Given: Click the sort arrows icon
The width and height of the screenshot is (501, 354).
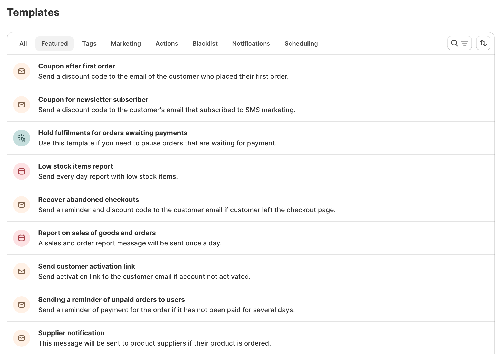Looking at the screenshot, I should pyautogui.click(x=483, y=43).
